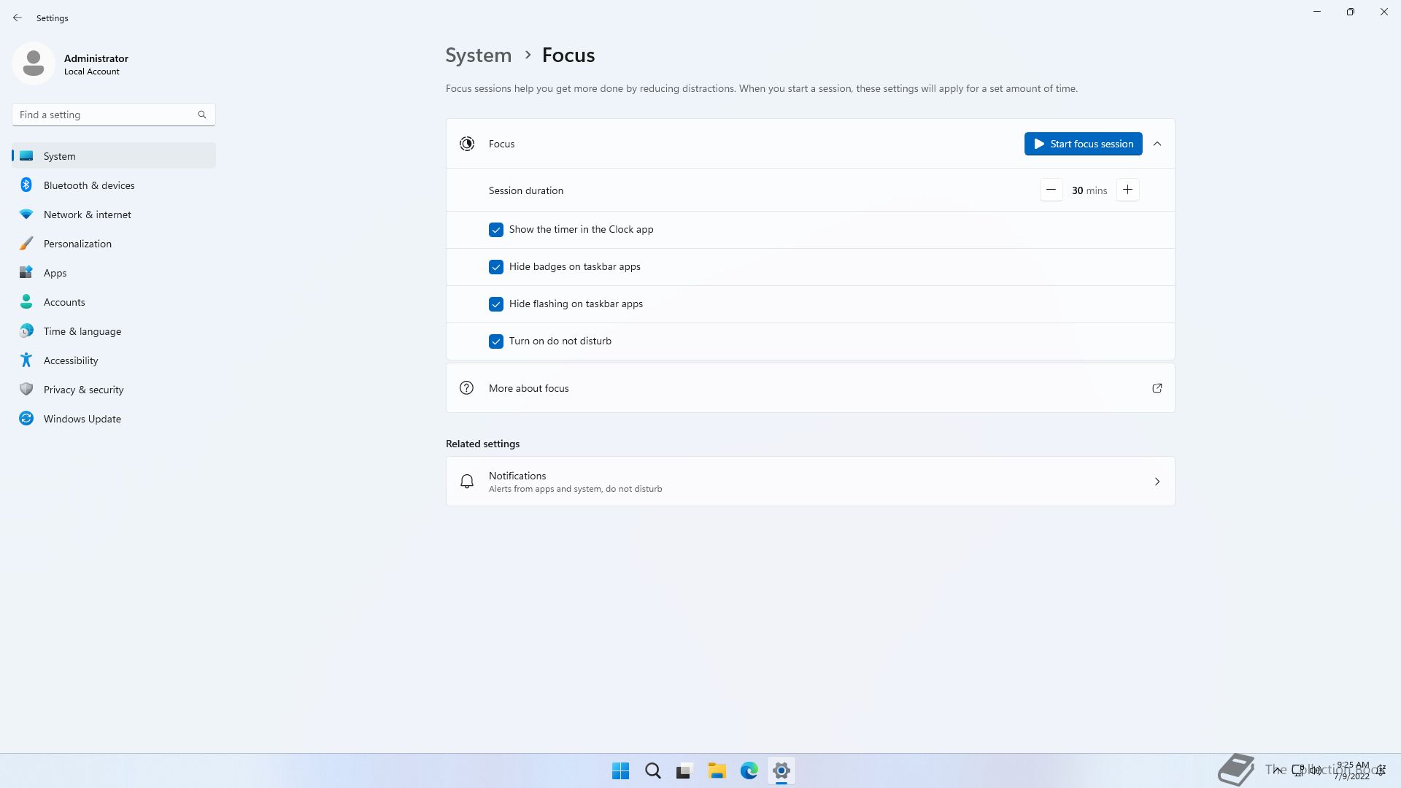Click the Windows Update sync icon
1401x788 pixels.
26,418
